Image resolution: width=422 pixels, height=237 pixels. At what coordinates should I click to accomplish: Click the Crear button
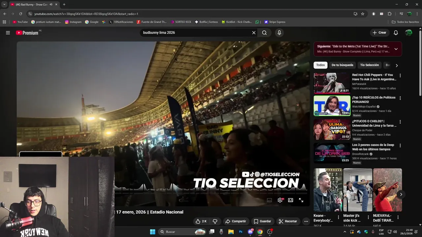pyautogui.click(x=379, y=33)
